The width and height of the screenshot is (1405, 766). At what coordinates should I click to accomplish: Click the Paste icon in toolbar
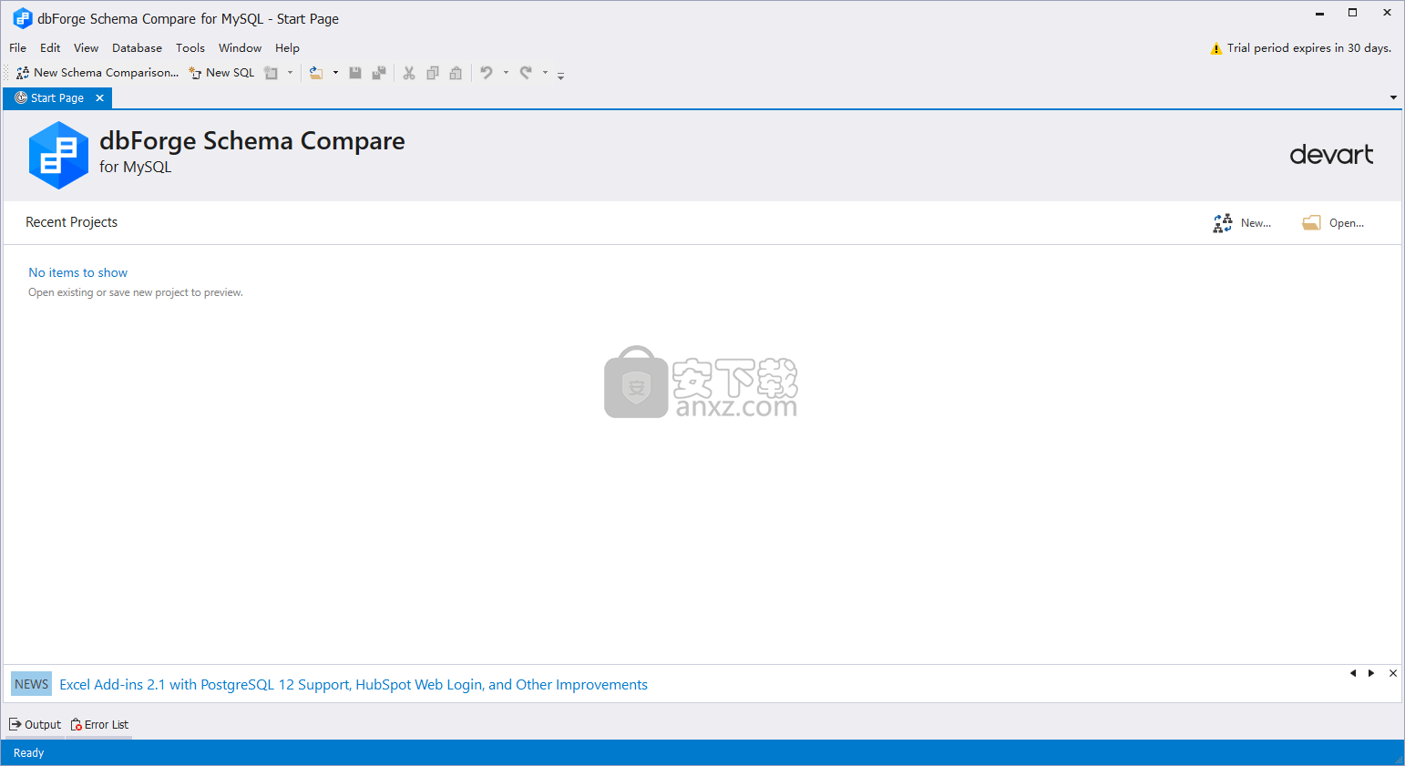click(456, 73)
